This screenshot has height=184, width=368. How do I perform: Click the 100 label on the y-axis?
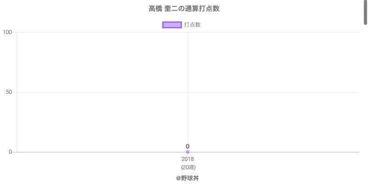point(7,32)
